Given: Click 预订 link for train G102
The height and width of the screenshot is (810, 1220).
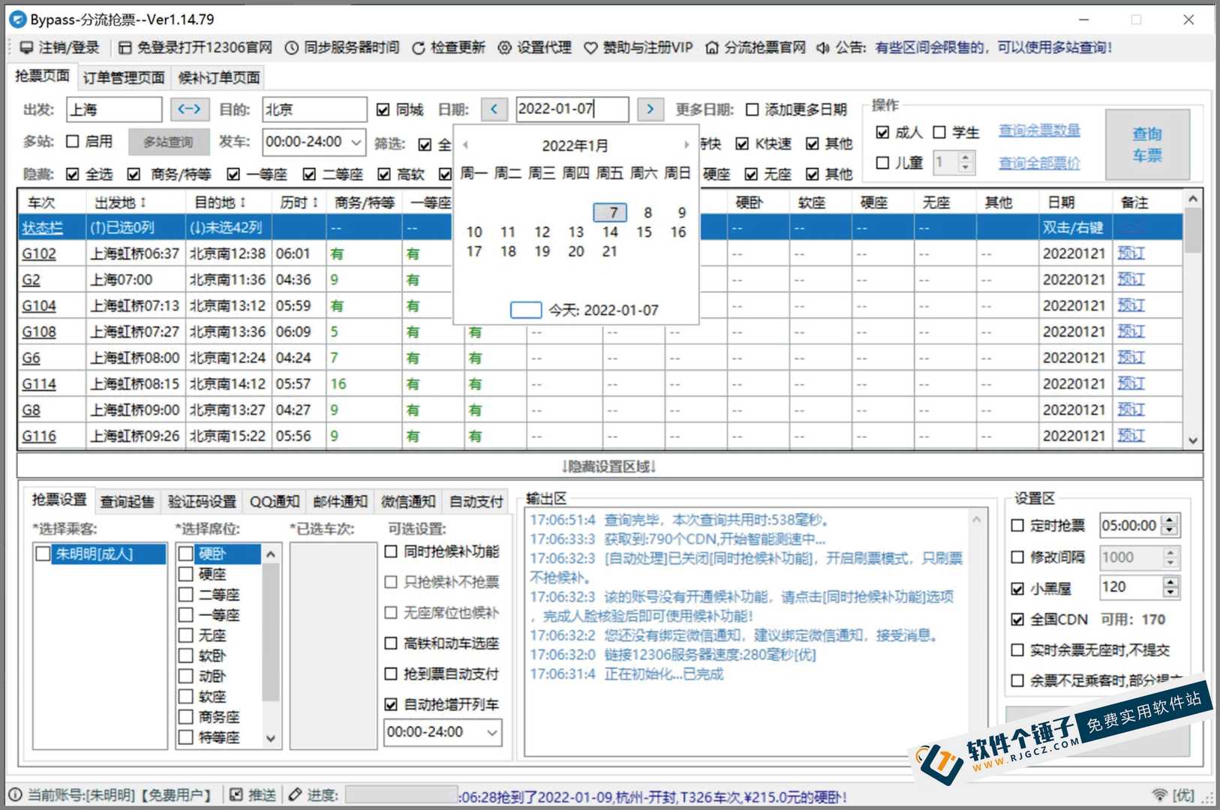Looking at the screenshot, I should (1131, 253).
